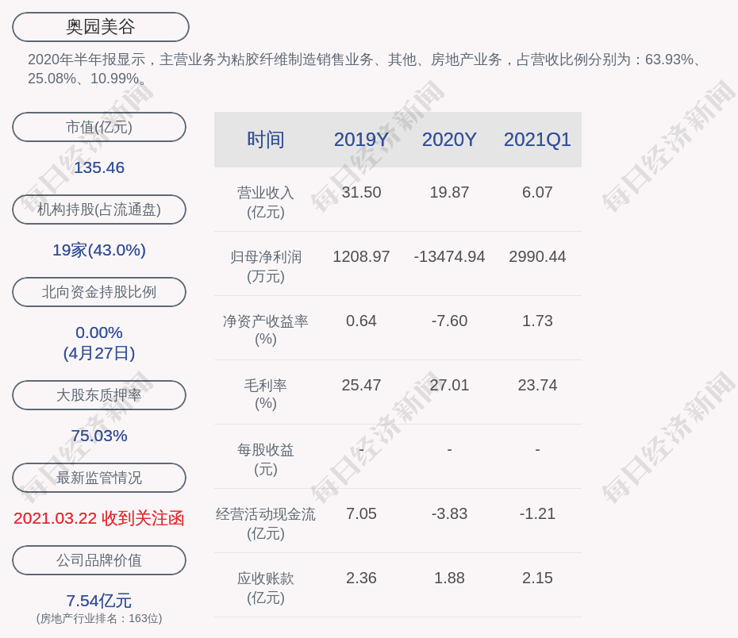738x638 pixels.
Task: Select the 净资产收益率 row label
Action: pos(266,329)
